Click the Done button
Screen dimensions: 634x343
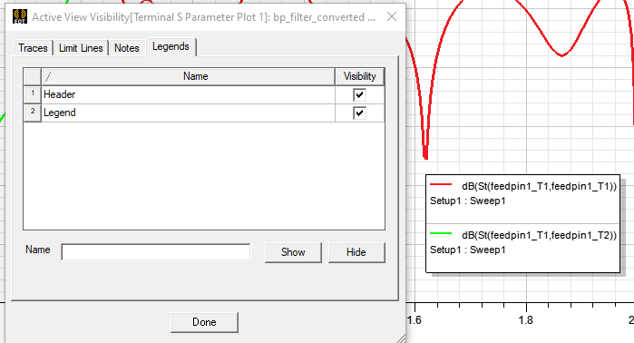click(204, 322)
